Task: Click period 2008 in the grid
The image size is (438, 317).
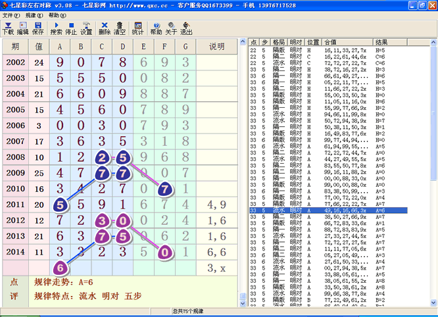Action: pyautogui.click(x=15, y=157)
